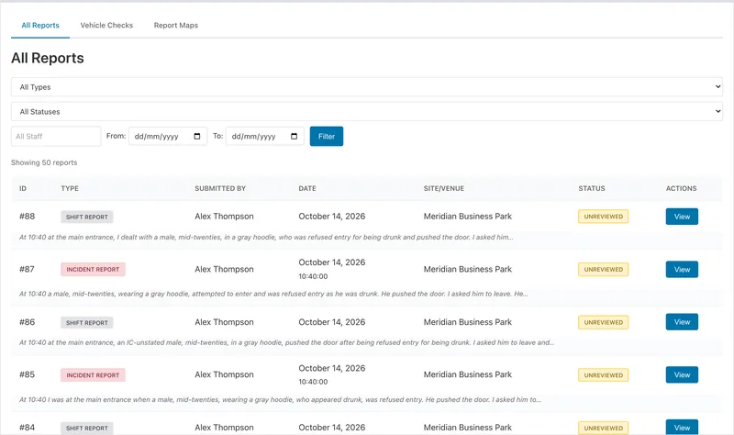Click report ID #85

[28, 374]
